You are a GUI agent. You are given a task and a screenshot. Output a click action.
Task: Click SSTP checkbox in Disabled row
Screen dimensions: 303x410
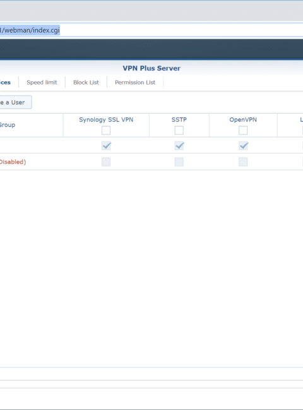(179, 162)
